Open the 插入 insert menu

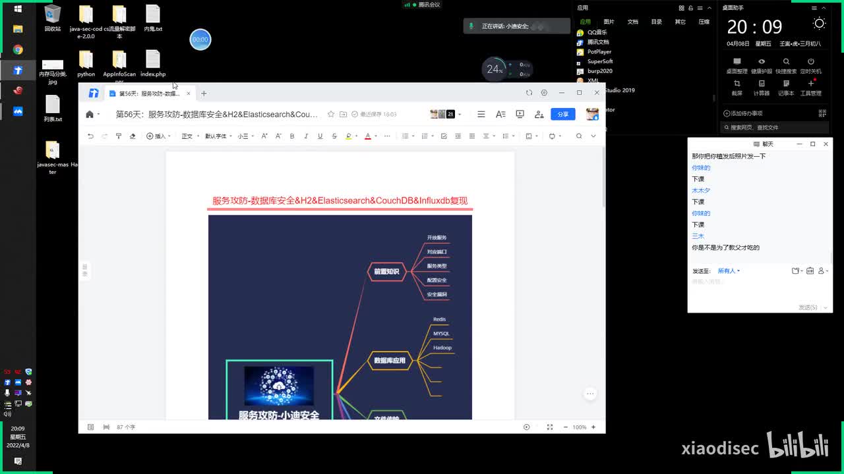(158, 136)
